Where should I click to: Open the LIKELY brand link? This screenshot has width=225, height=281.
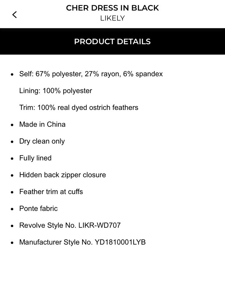point(112,18)
